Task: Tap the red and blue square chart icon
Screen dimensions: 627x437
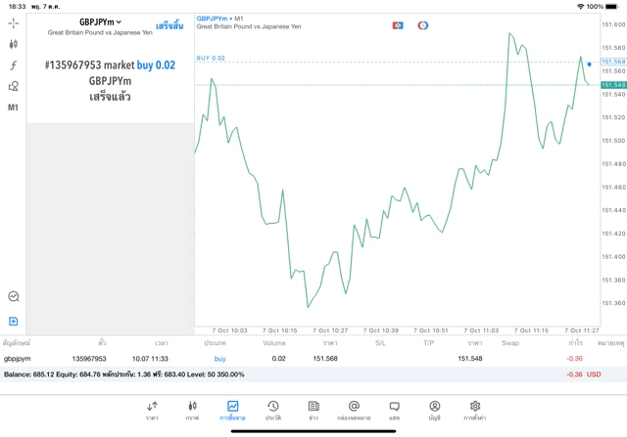Action: [x=398, y=25]
